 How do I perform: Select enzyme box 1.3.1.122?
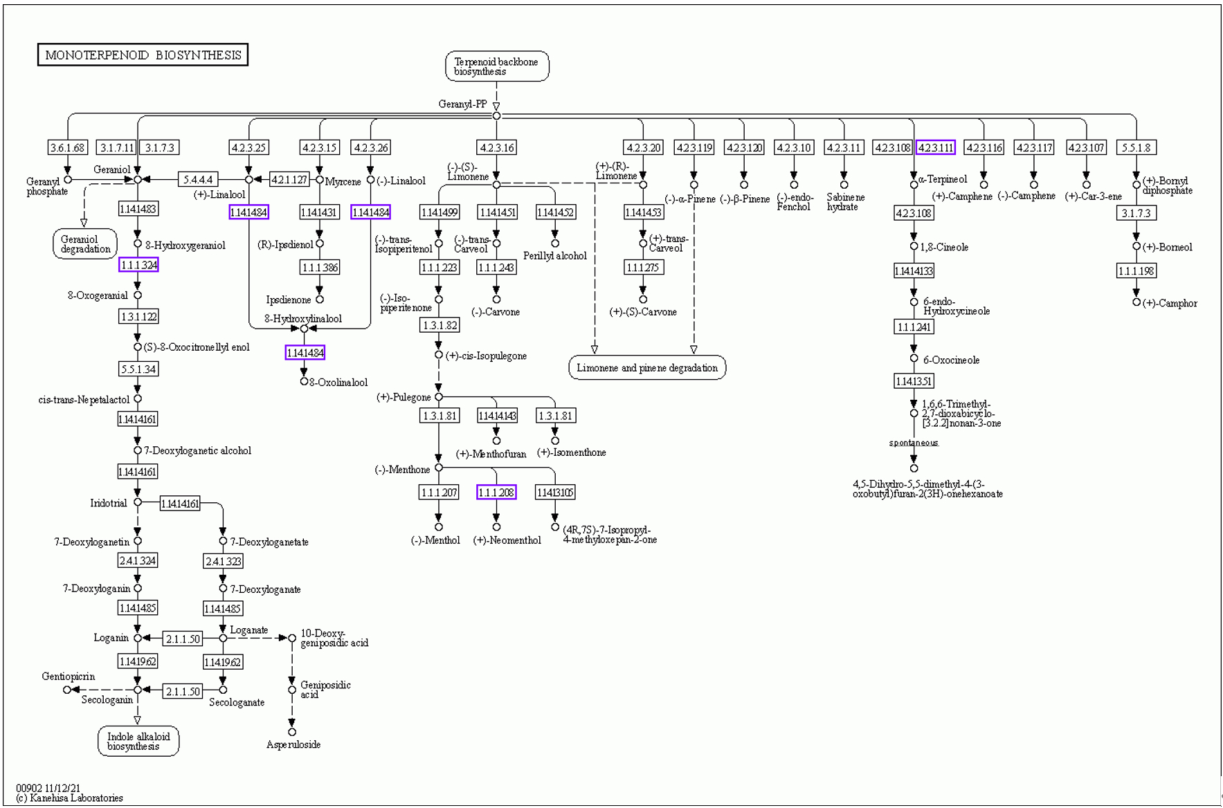pos(138,316)
